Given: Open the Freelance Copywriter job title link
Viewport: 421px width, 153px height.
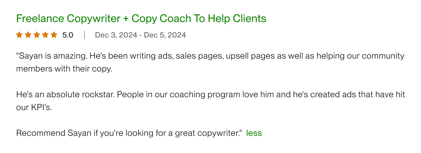Looking at the screenshot, I should tap(141, 19).
